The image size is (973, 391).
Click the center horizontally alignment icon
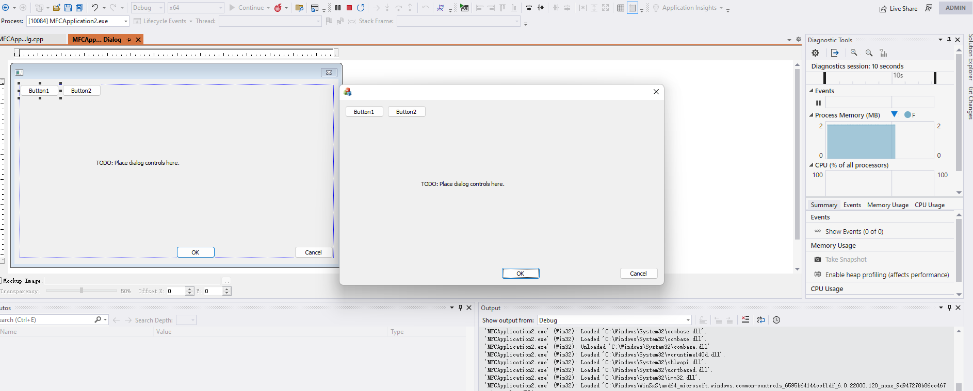click(541, 8)
